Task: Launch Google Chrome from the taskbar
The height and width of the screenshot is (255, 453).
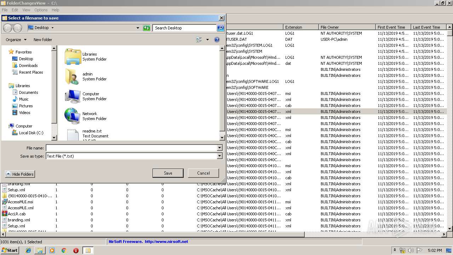Action: (x=64, y=250)
